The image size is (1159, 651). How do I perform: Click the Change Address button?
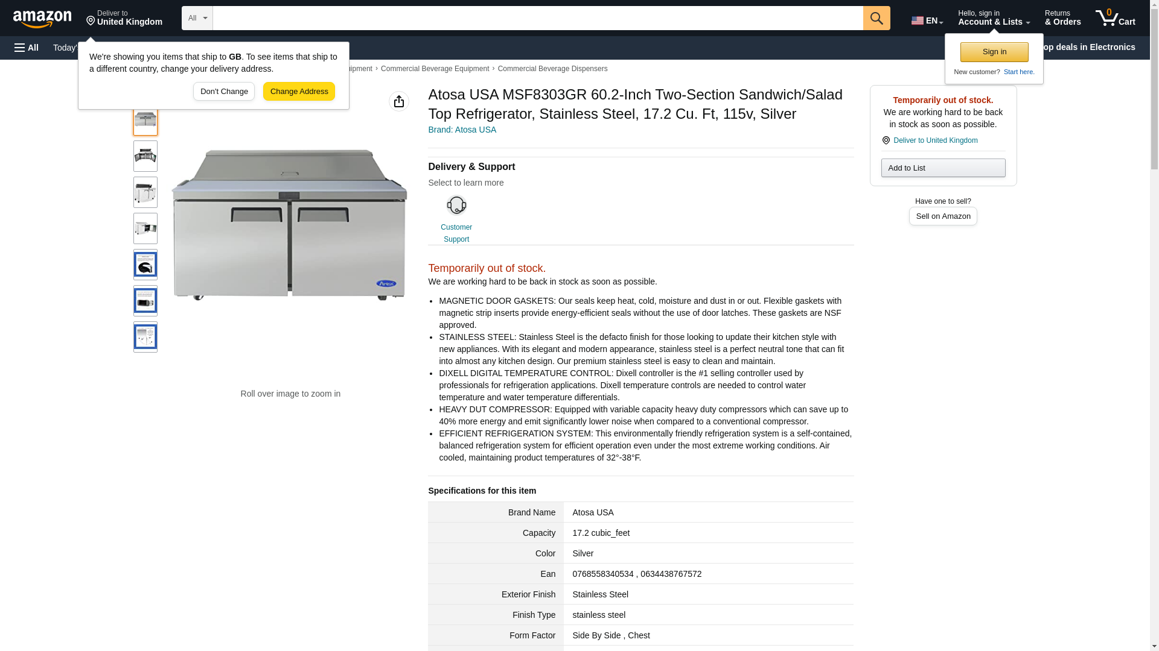[x=299, y=92]
